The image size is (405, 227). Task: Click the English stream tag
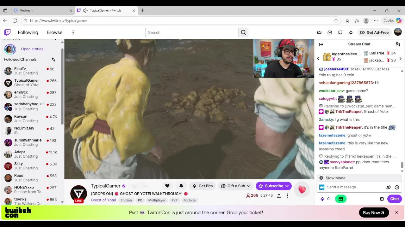point(126,200)
